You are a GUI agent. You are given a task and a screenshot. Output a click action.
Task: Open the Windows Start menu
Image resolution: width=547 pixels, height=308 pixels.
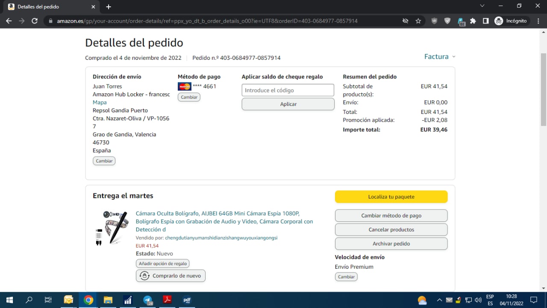9,300
